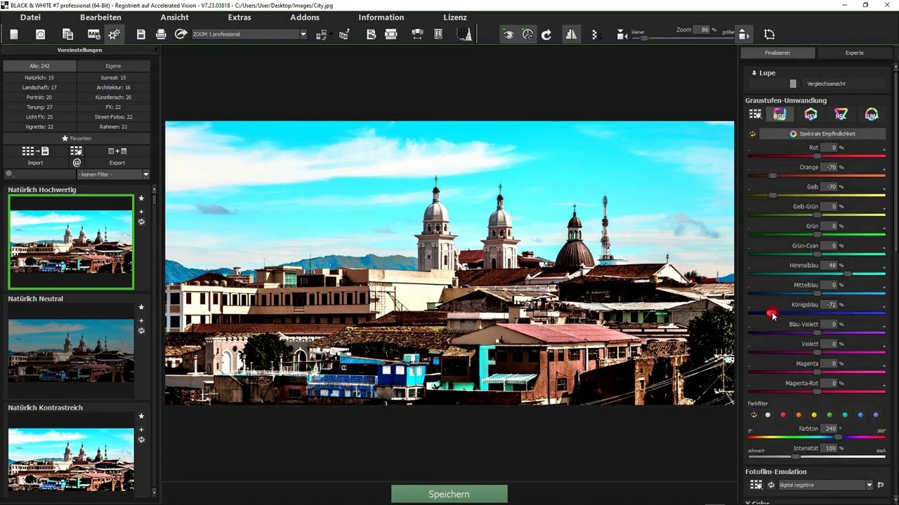The width and height of the screenshot is (899, 505).
Task: Toggle the real-time clock preview icon
Action: coord(527,34)
